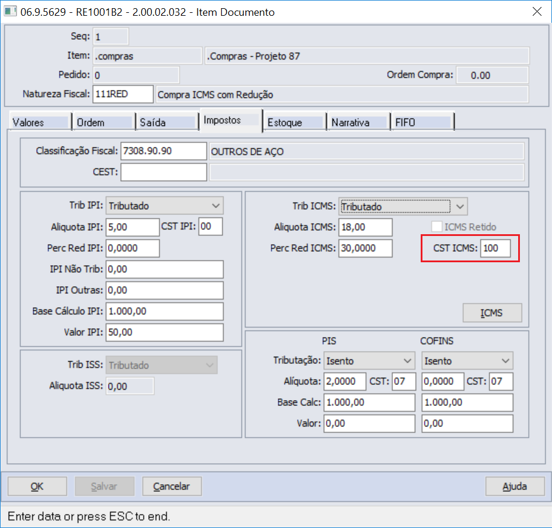Click the Cancelar button
This screenshot has height=528, width=552.
pos(172,487)
